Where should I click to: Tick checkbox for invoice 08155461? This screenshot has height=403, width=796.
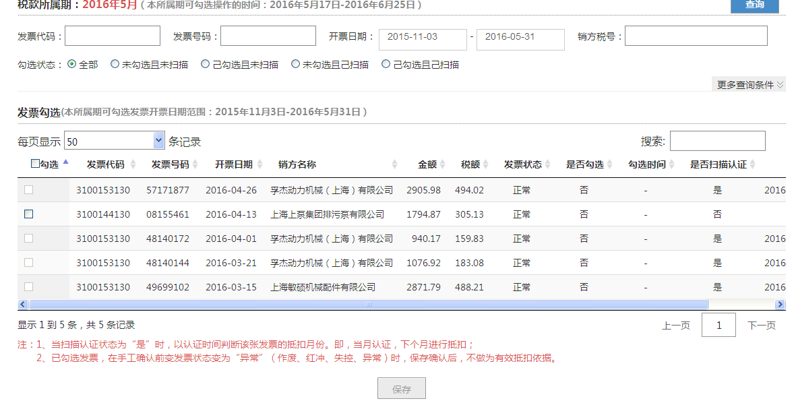pyautogui.click(x=29, y=214)
